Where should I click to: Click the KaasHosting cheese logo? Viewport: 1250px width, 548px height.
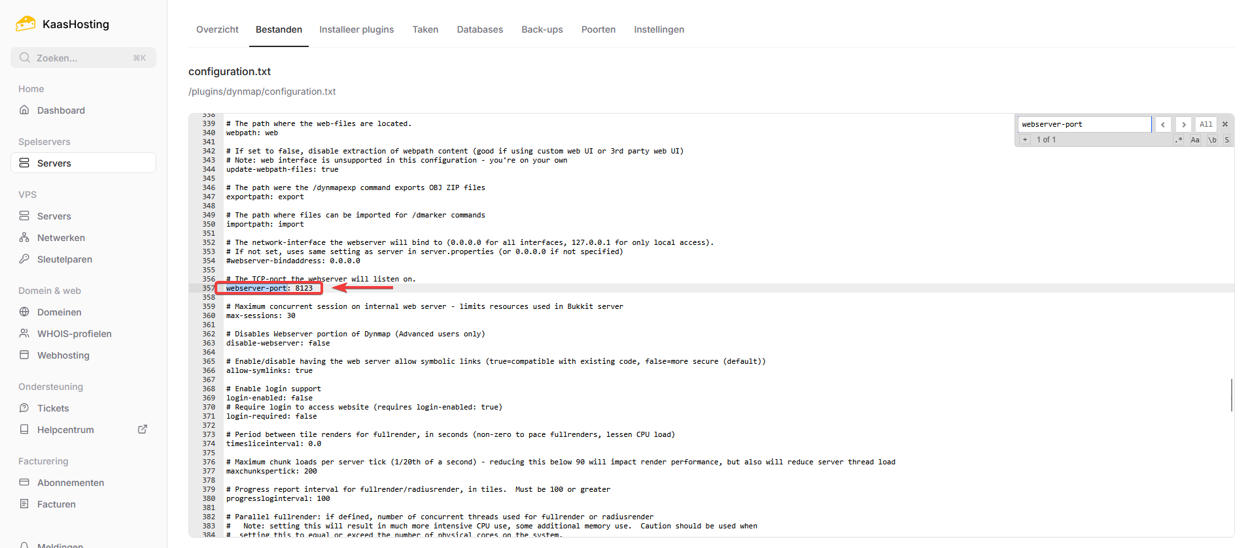click(26, 24)
